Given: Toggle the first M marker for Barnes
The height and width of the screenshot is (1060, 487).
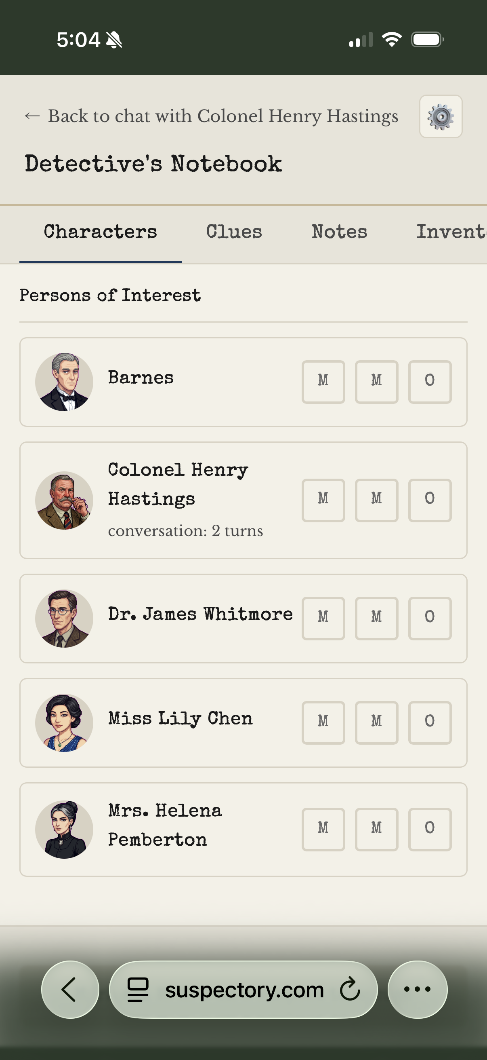Looking at the screenshot, I should point(323,382).
